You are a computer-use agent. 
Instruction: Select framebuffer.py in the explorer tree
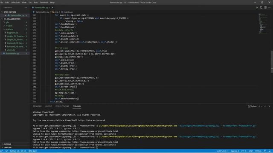point(12,54)
